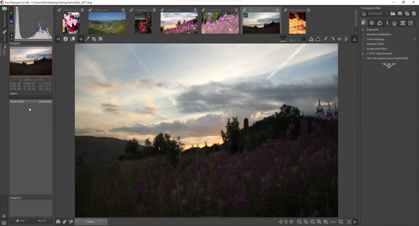Switch to the Editor tab
This screenshot has height=226, width=419.
tap(4, 50)
